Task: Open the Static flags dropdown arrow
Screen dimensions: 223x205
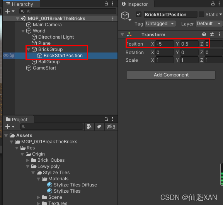Action: 221,14
